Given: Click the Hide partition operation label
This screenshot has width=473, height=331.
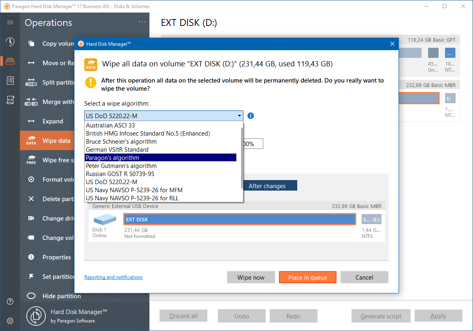Looking at the screenshot, I should point(62,296).
